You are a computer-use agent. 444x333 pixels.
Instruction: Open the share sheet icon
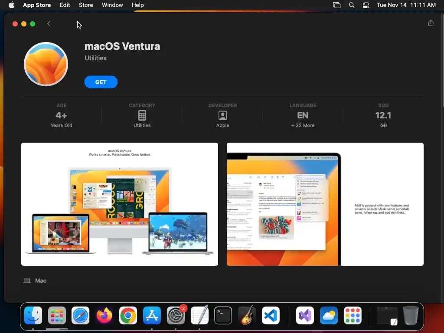[x=431, y=23]
